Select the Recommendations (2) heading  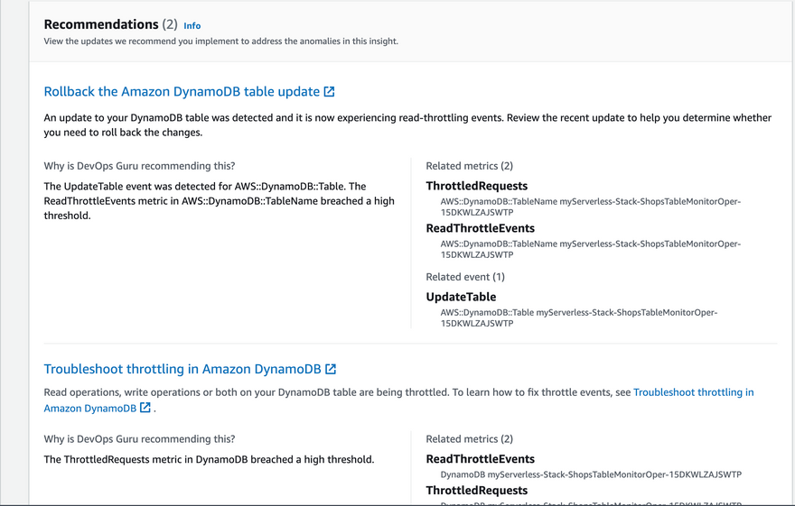click(x=110, y=24)
